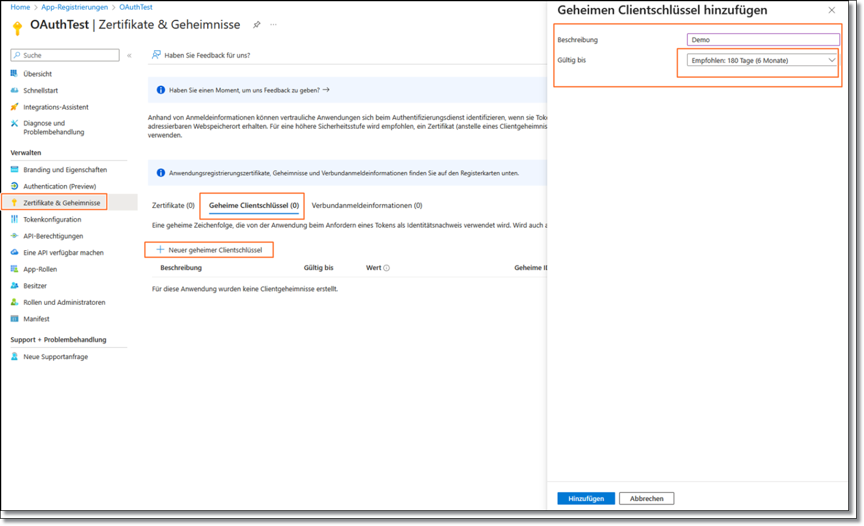Open API-Berechtigungen in the sidebar
Screen dimensions: 864x526
tap(53, 236)
